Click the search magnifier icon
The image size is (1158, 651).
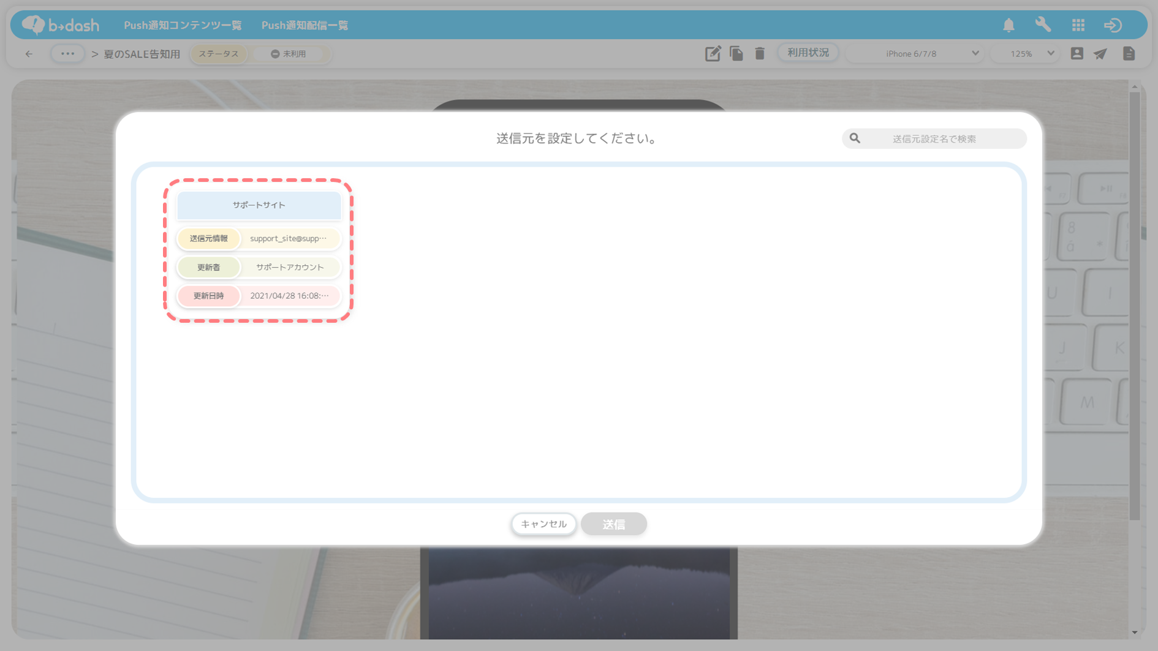click(855, 138)
